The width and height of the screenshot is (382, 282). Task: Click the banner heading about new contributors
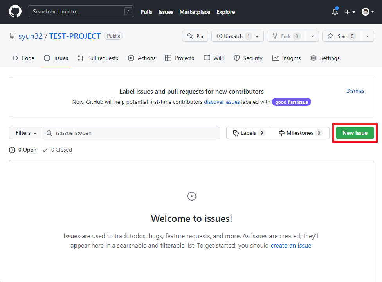point(191,91)
